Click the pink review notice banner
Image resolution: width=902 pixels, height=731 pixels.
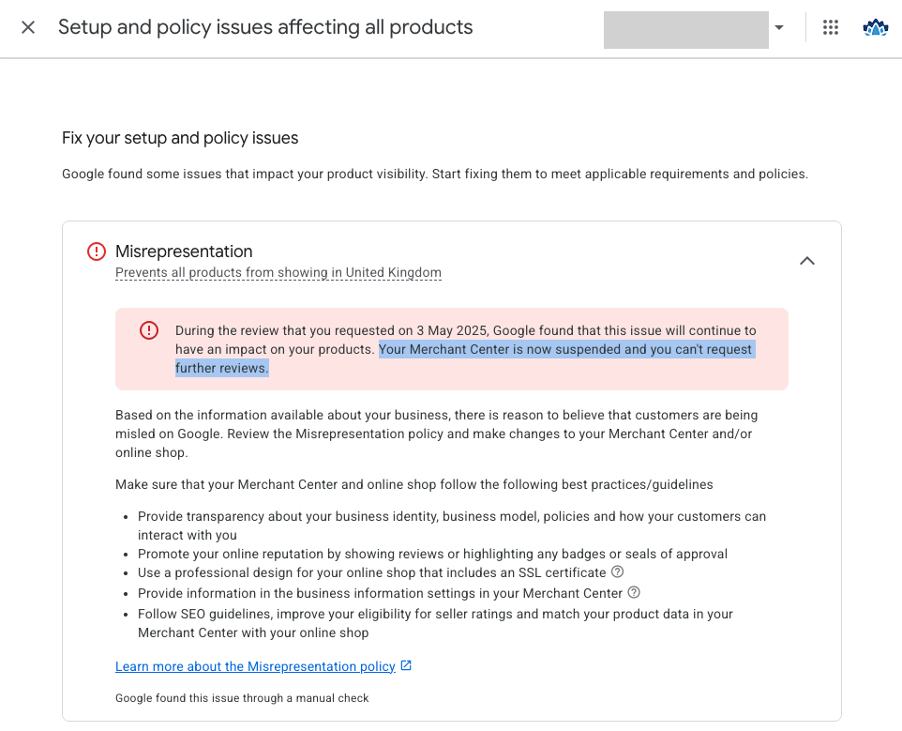pos(452,348)
